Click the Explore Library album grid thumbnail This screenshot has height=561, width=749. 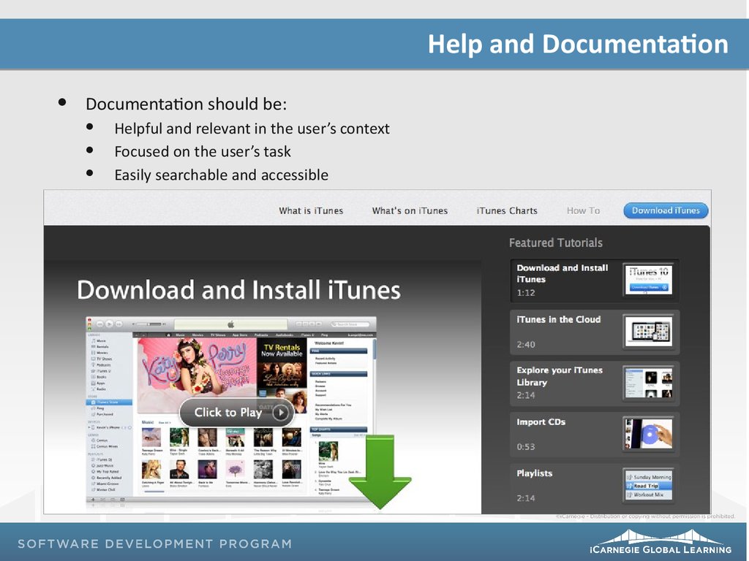[649, 383]
